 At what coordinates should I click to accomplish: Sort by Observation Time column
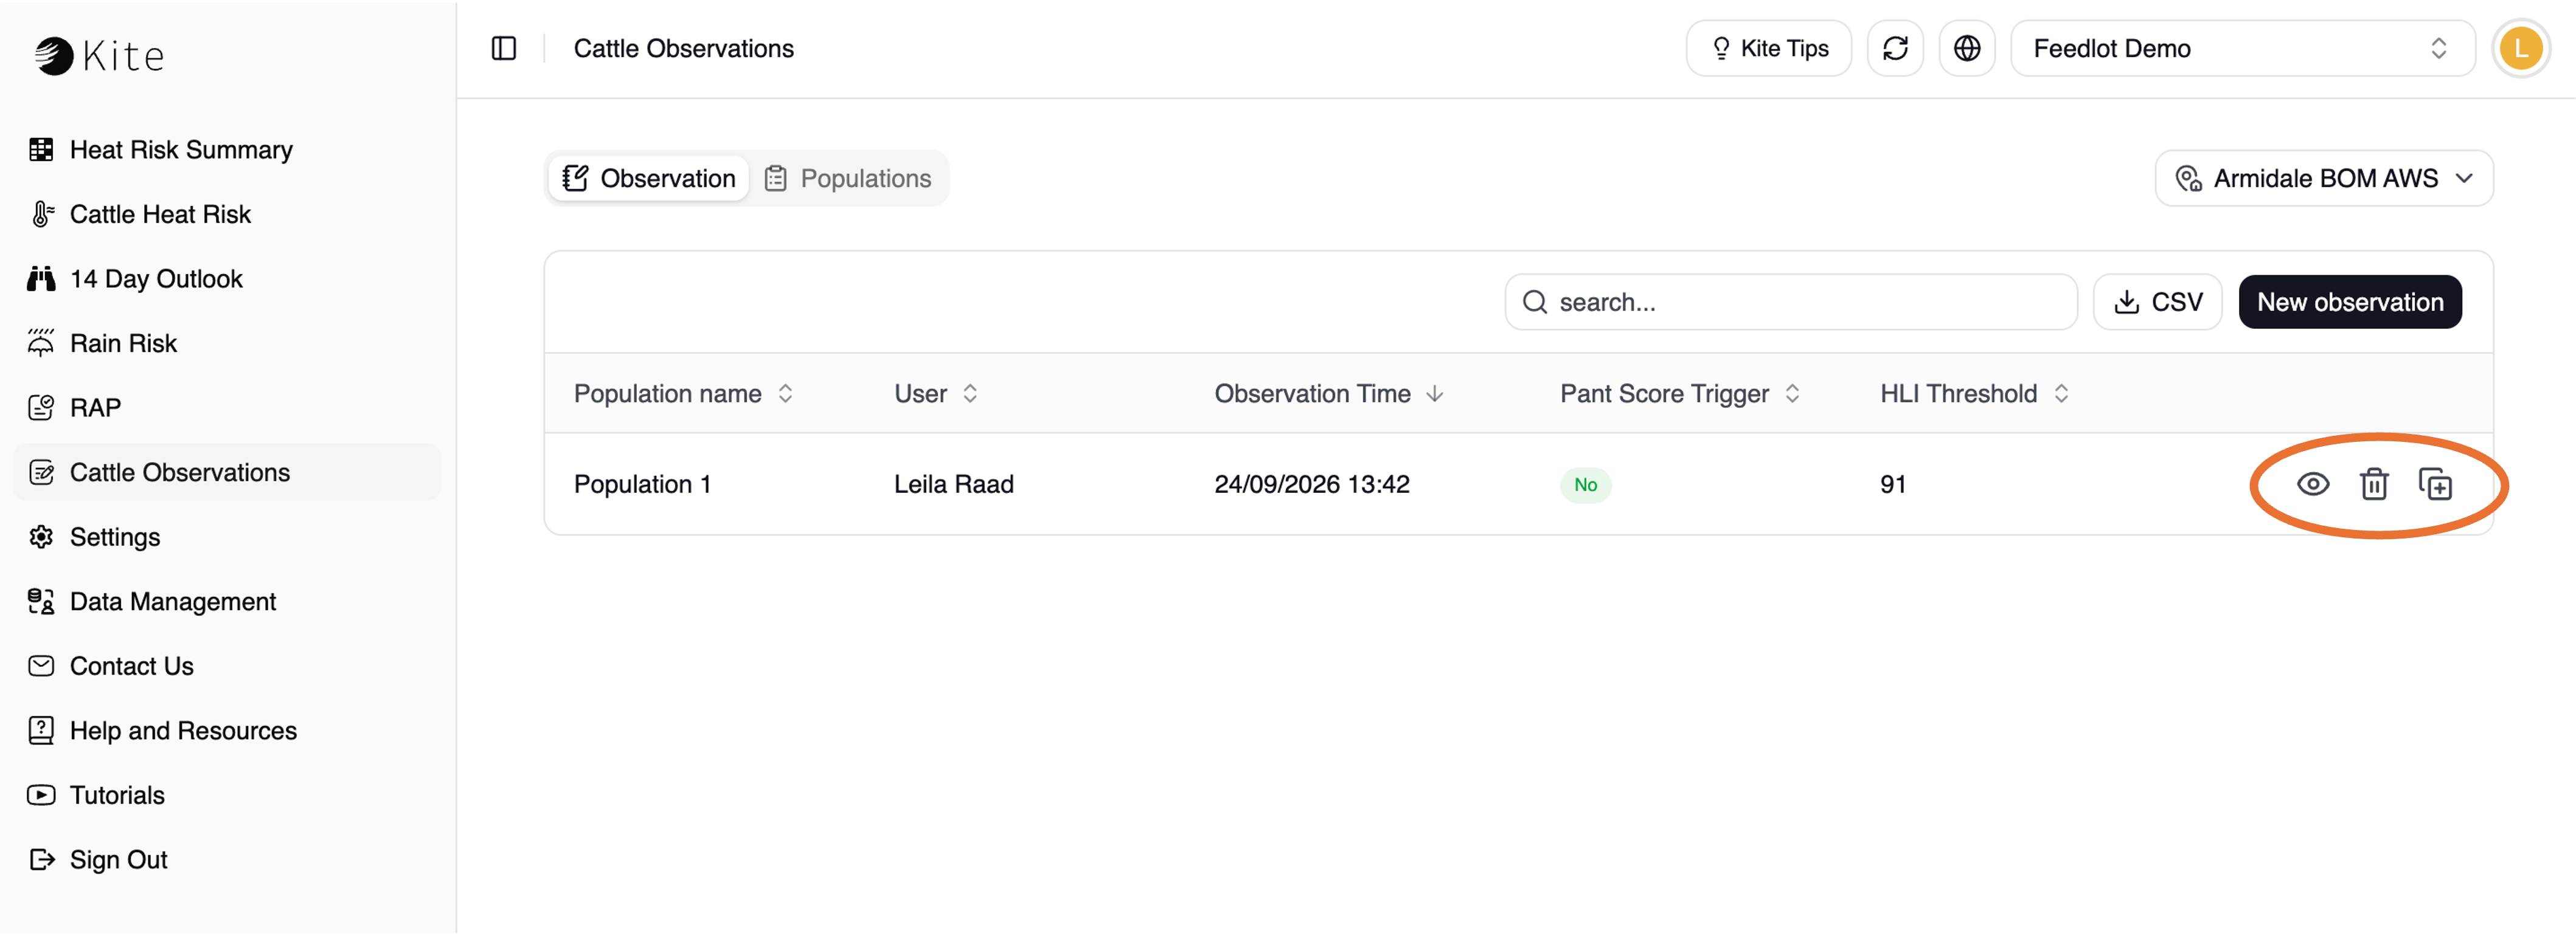pos(1328,394)
